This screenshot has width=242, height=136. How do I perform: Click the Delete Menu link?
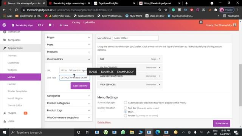click(x=104, y=122)
